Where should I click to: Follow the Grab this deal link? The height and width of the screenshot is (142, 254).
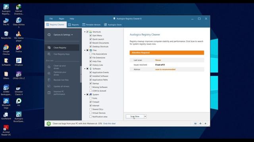pos(110,123)
